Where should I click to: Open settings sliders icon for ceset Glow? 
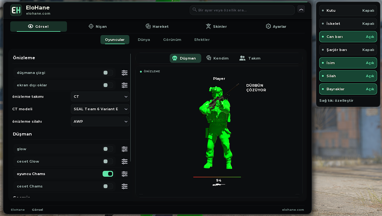125,161
